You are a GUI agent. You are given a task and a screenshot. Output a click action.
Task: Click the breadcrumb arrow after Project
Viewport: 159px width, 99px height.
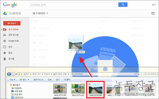(52, 74)
